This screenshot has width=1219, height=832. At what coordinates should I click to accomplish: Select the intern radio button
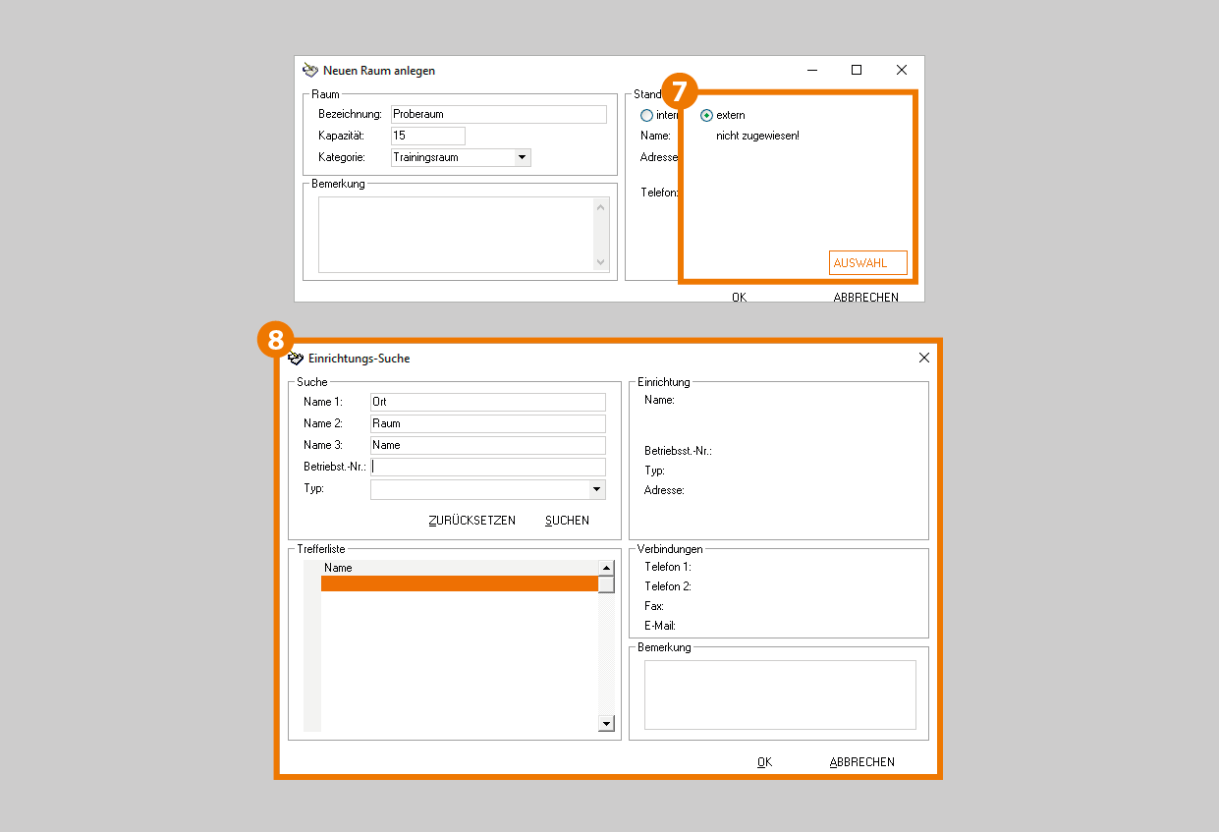click(x=646, y=116)
